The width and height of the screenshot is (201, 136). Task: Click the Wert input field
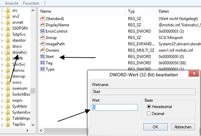(115, 107)
